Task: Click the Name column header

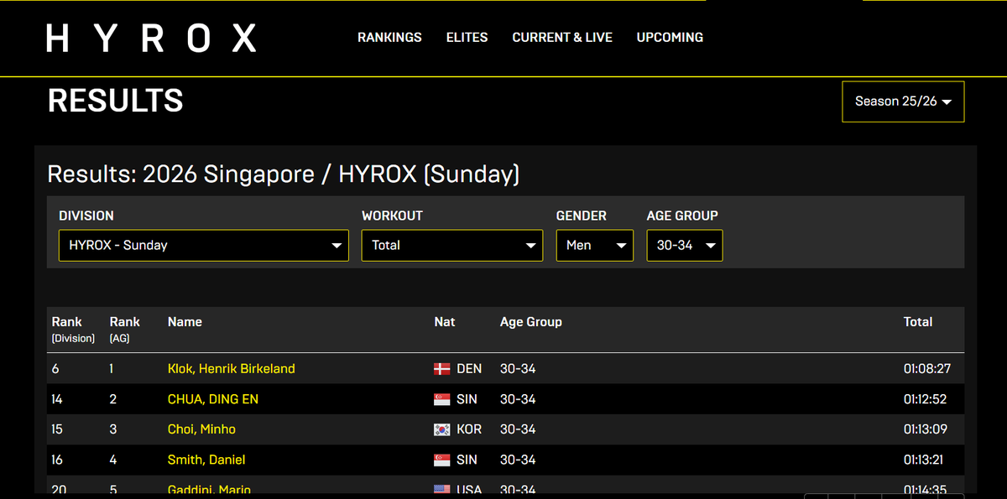Action: pyautogui.click(x=185, y=322)
